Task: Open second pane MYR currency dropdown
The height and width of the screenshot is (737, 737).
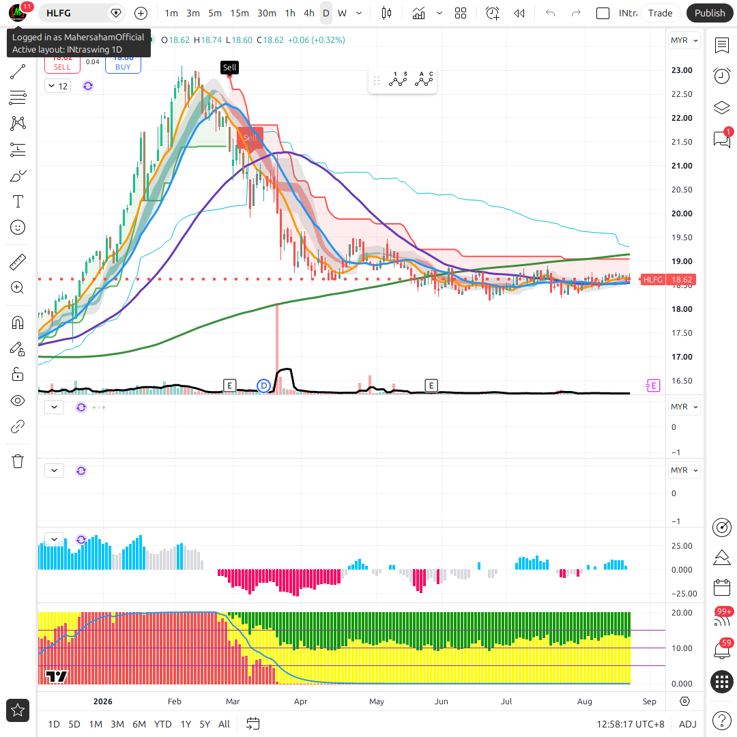Action: 684,407
